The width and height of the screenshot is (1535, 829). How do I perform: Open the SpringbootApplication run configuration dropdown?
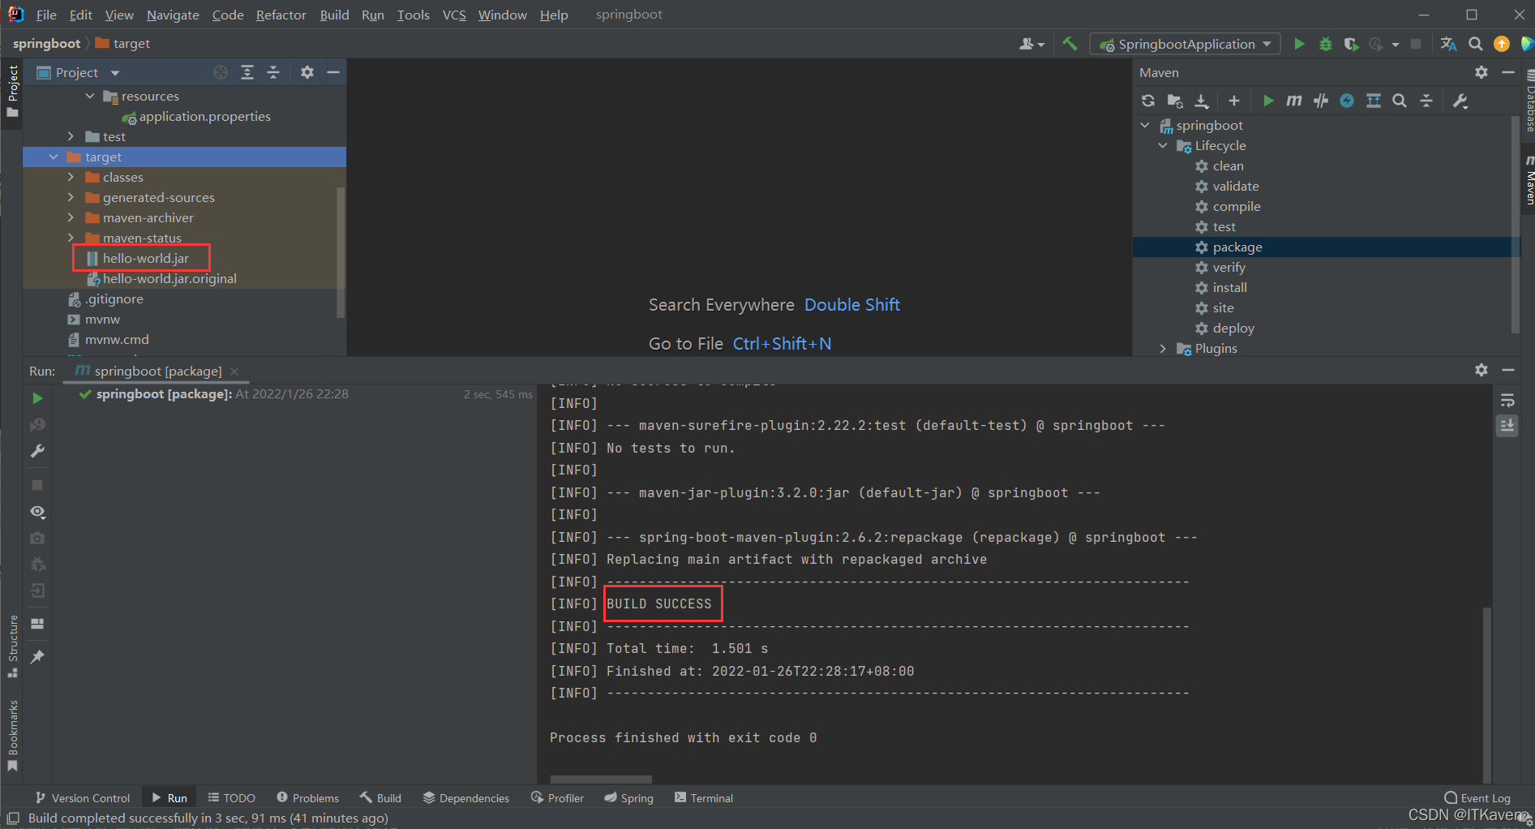1186,44
